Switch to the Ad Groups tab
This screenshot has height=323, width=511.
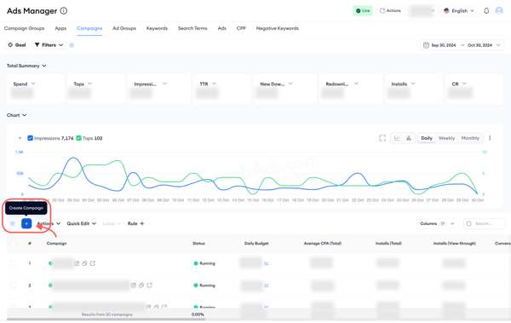[124, 28]
